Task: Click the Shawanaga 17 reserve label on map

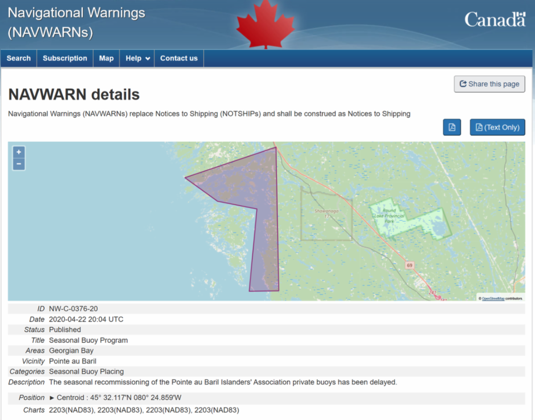Action: click(326, 213)
